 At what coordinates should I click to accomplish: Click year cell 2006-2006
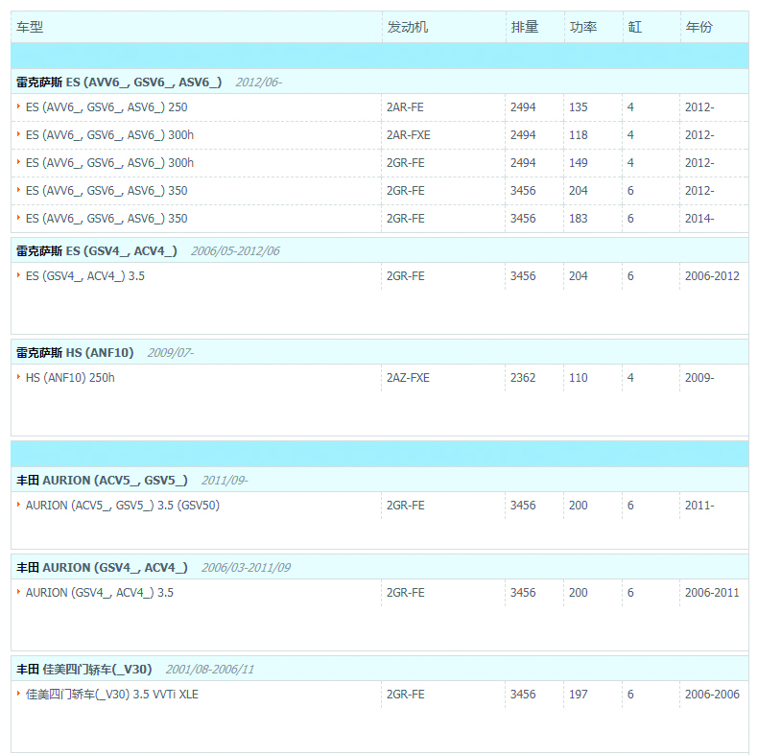(712, 695)
